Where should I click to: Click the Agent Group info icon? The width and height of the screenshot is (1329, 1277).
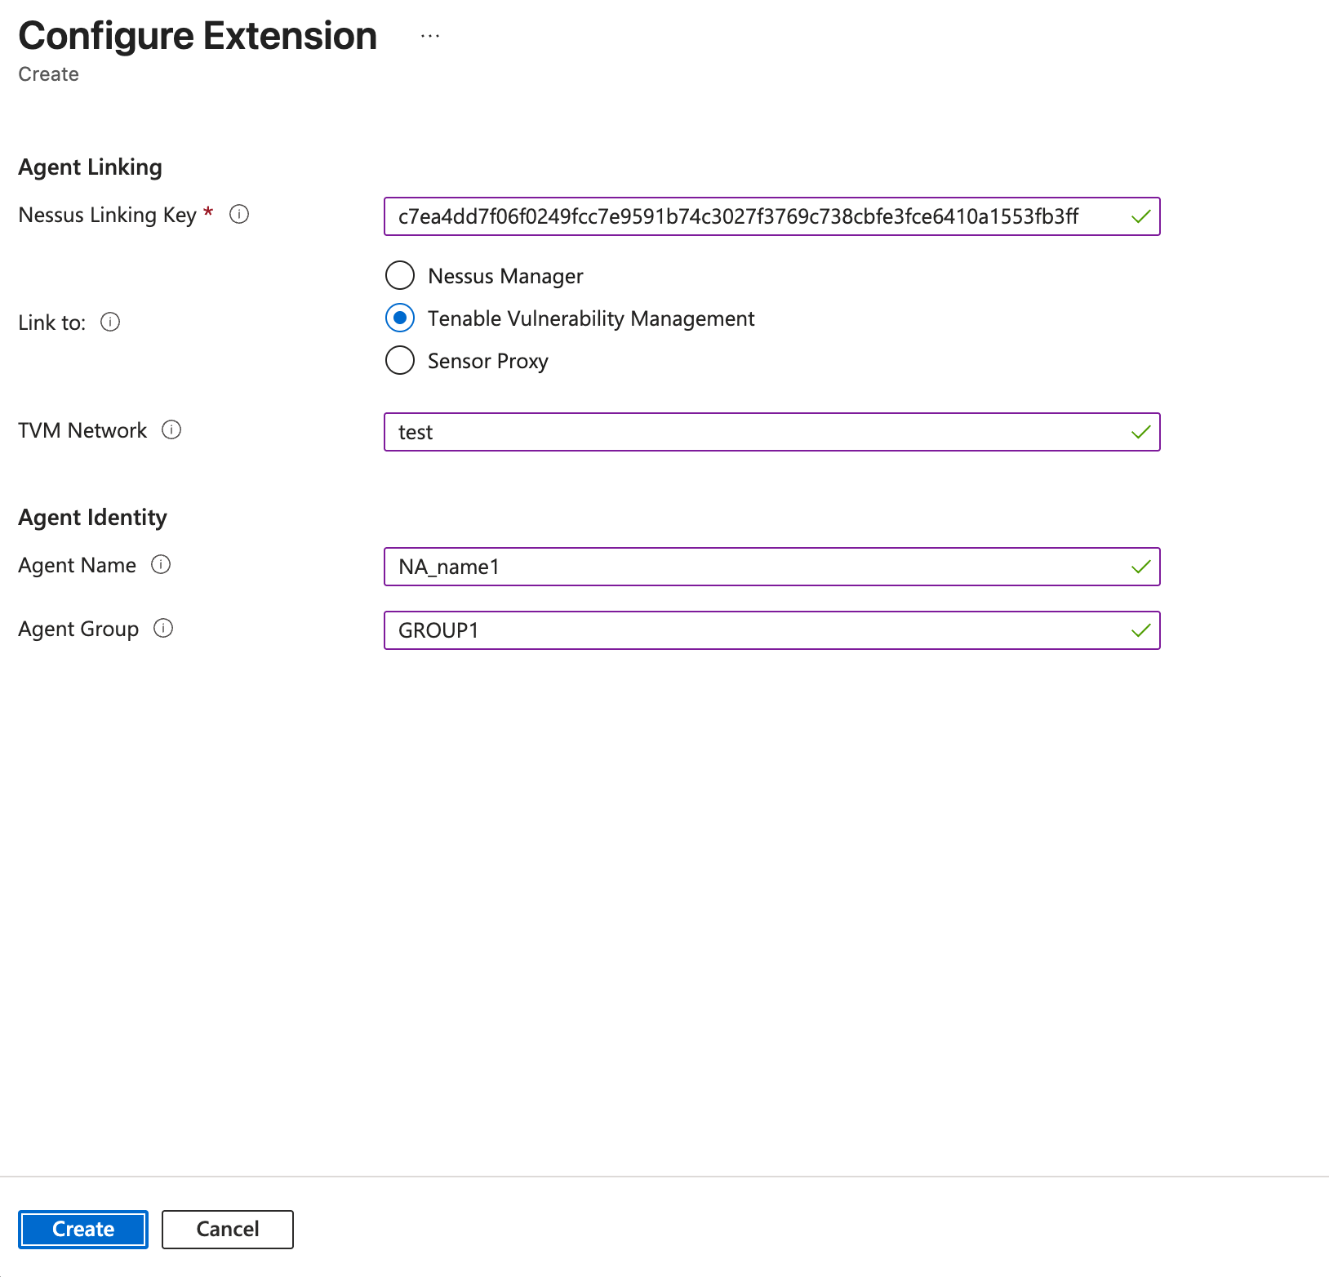point(163,629)
